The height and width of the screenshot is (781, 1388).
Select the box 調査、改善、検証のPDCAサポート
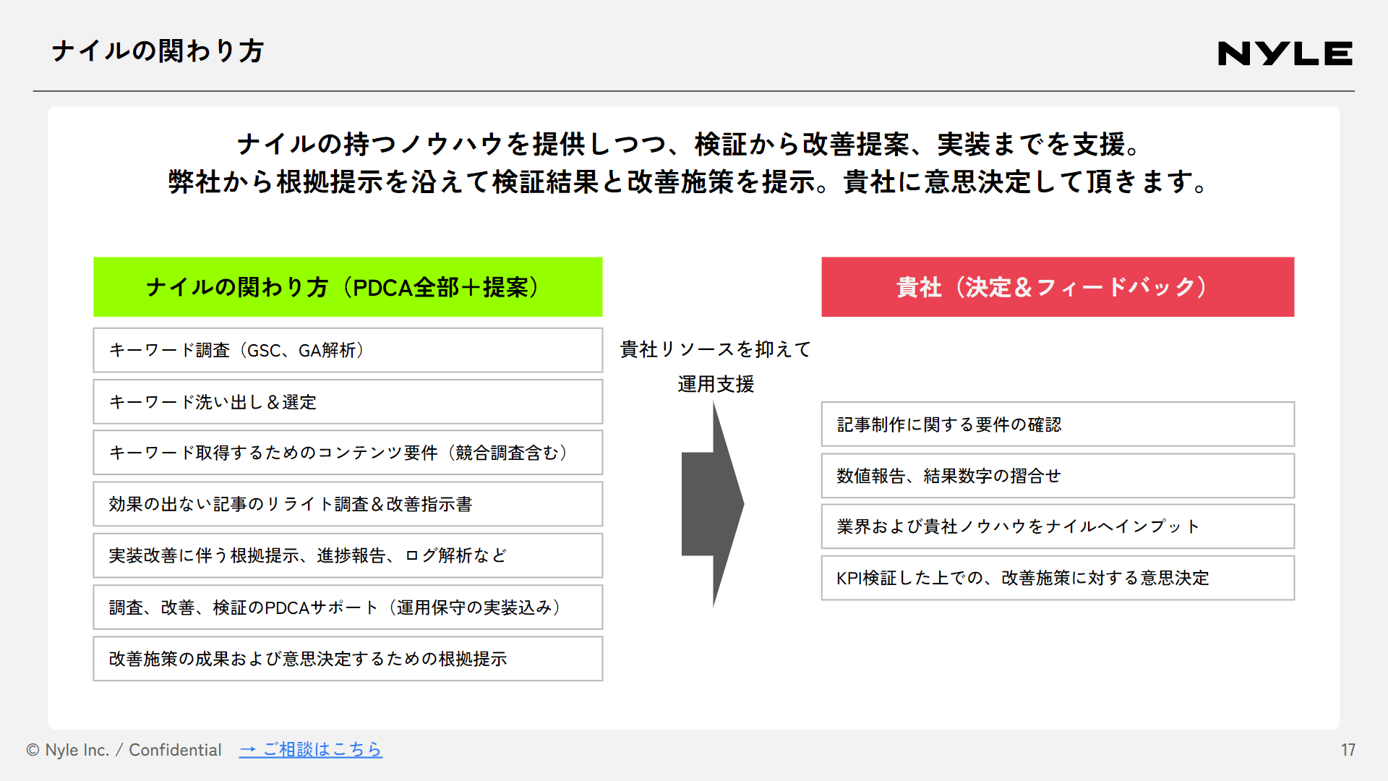[348, 607]
